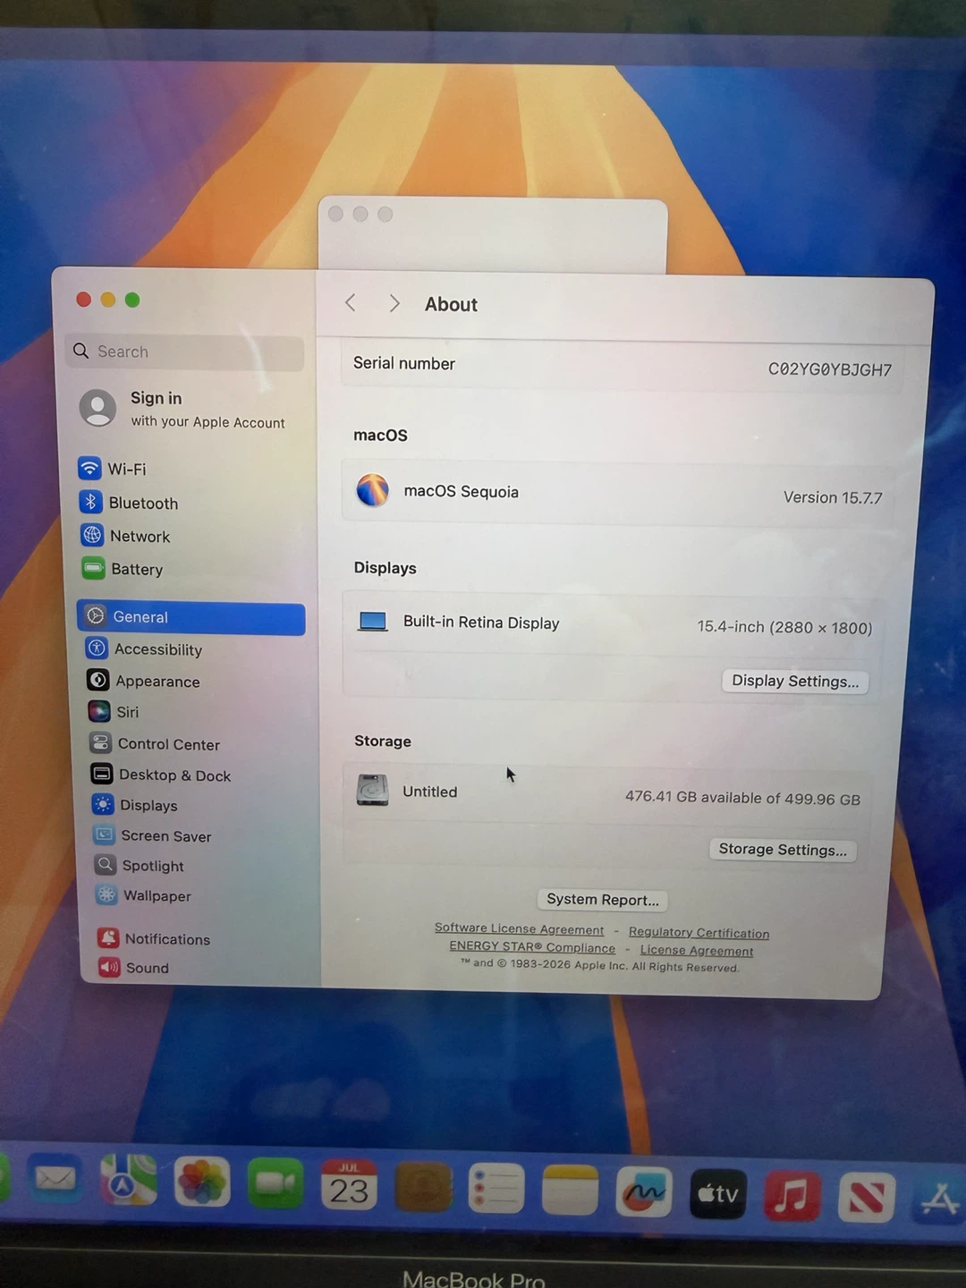Open Battery settings
Screen dimensions: 966x1288
[123, 569]
